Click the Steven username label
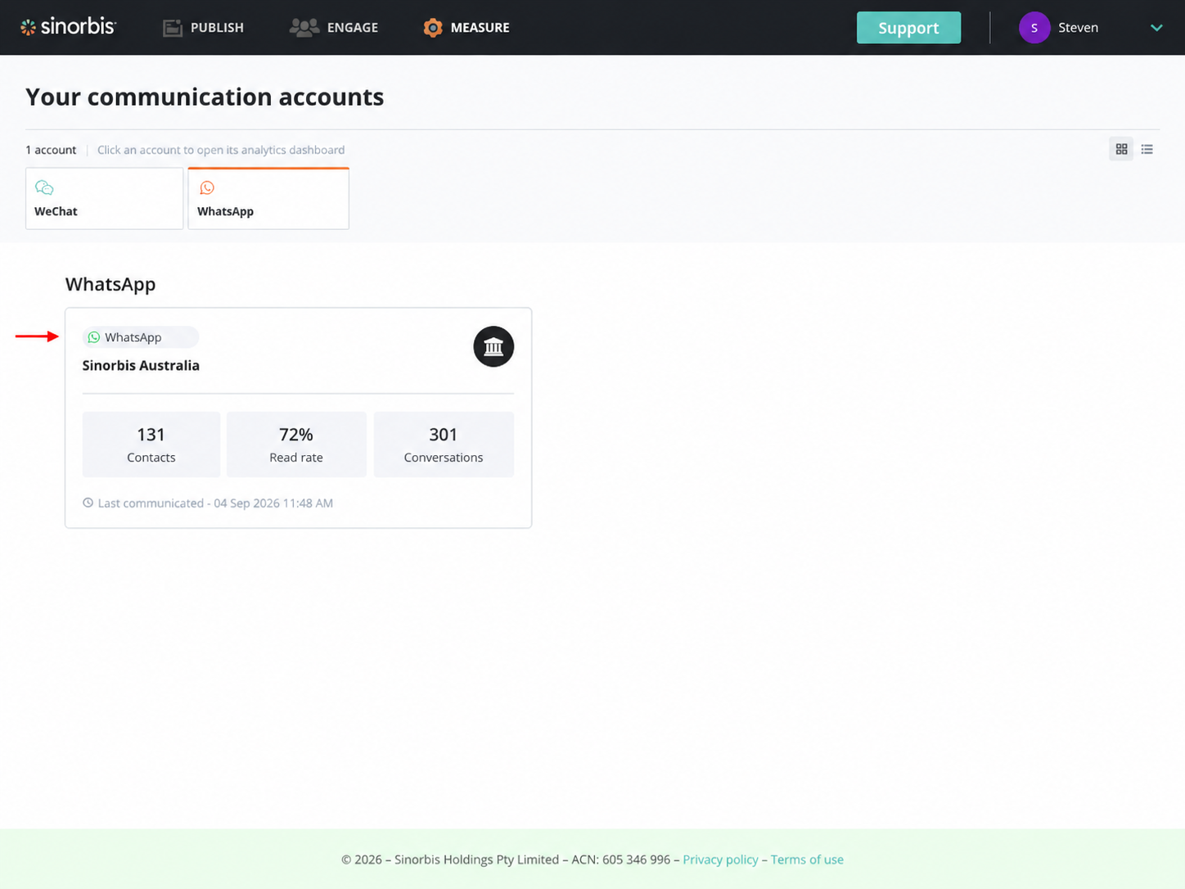1185x889 pixels. (1078, 28)
